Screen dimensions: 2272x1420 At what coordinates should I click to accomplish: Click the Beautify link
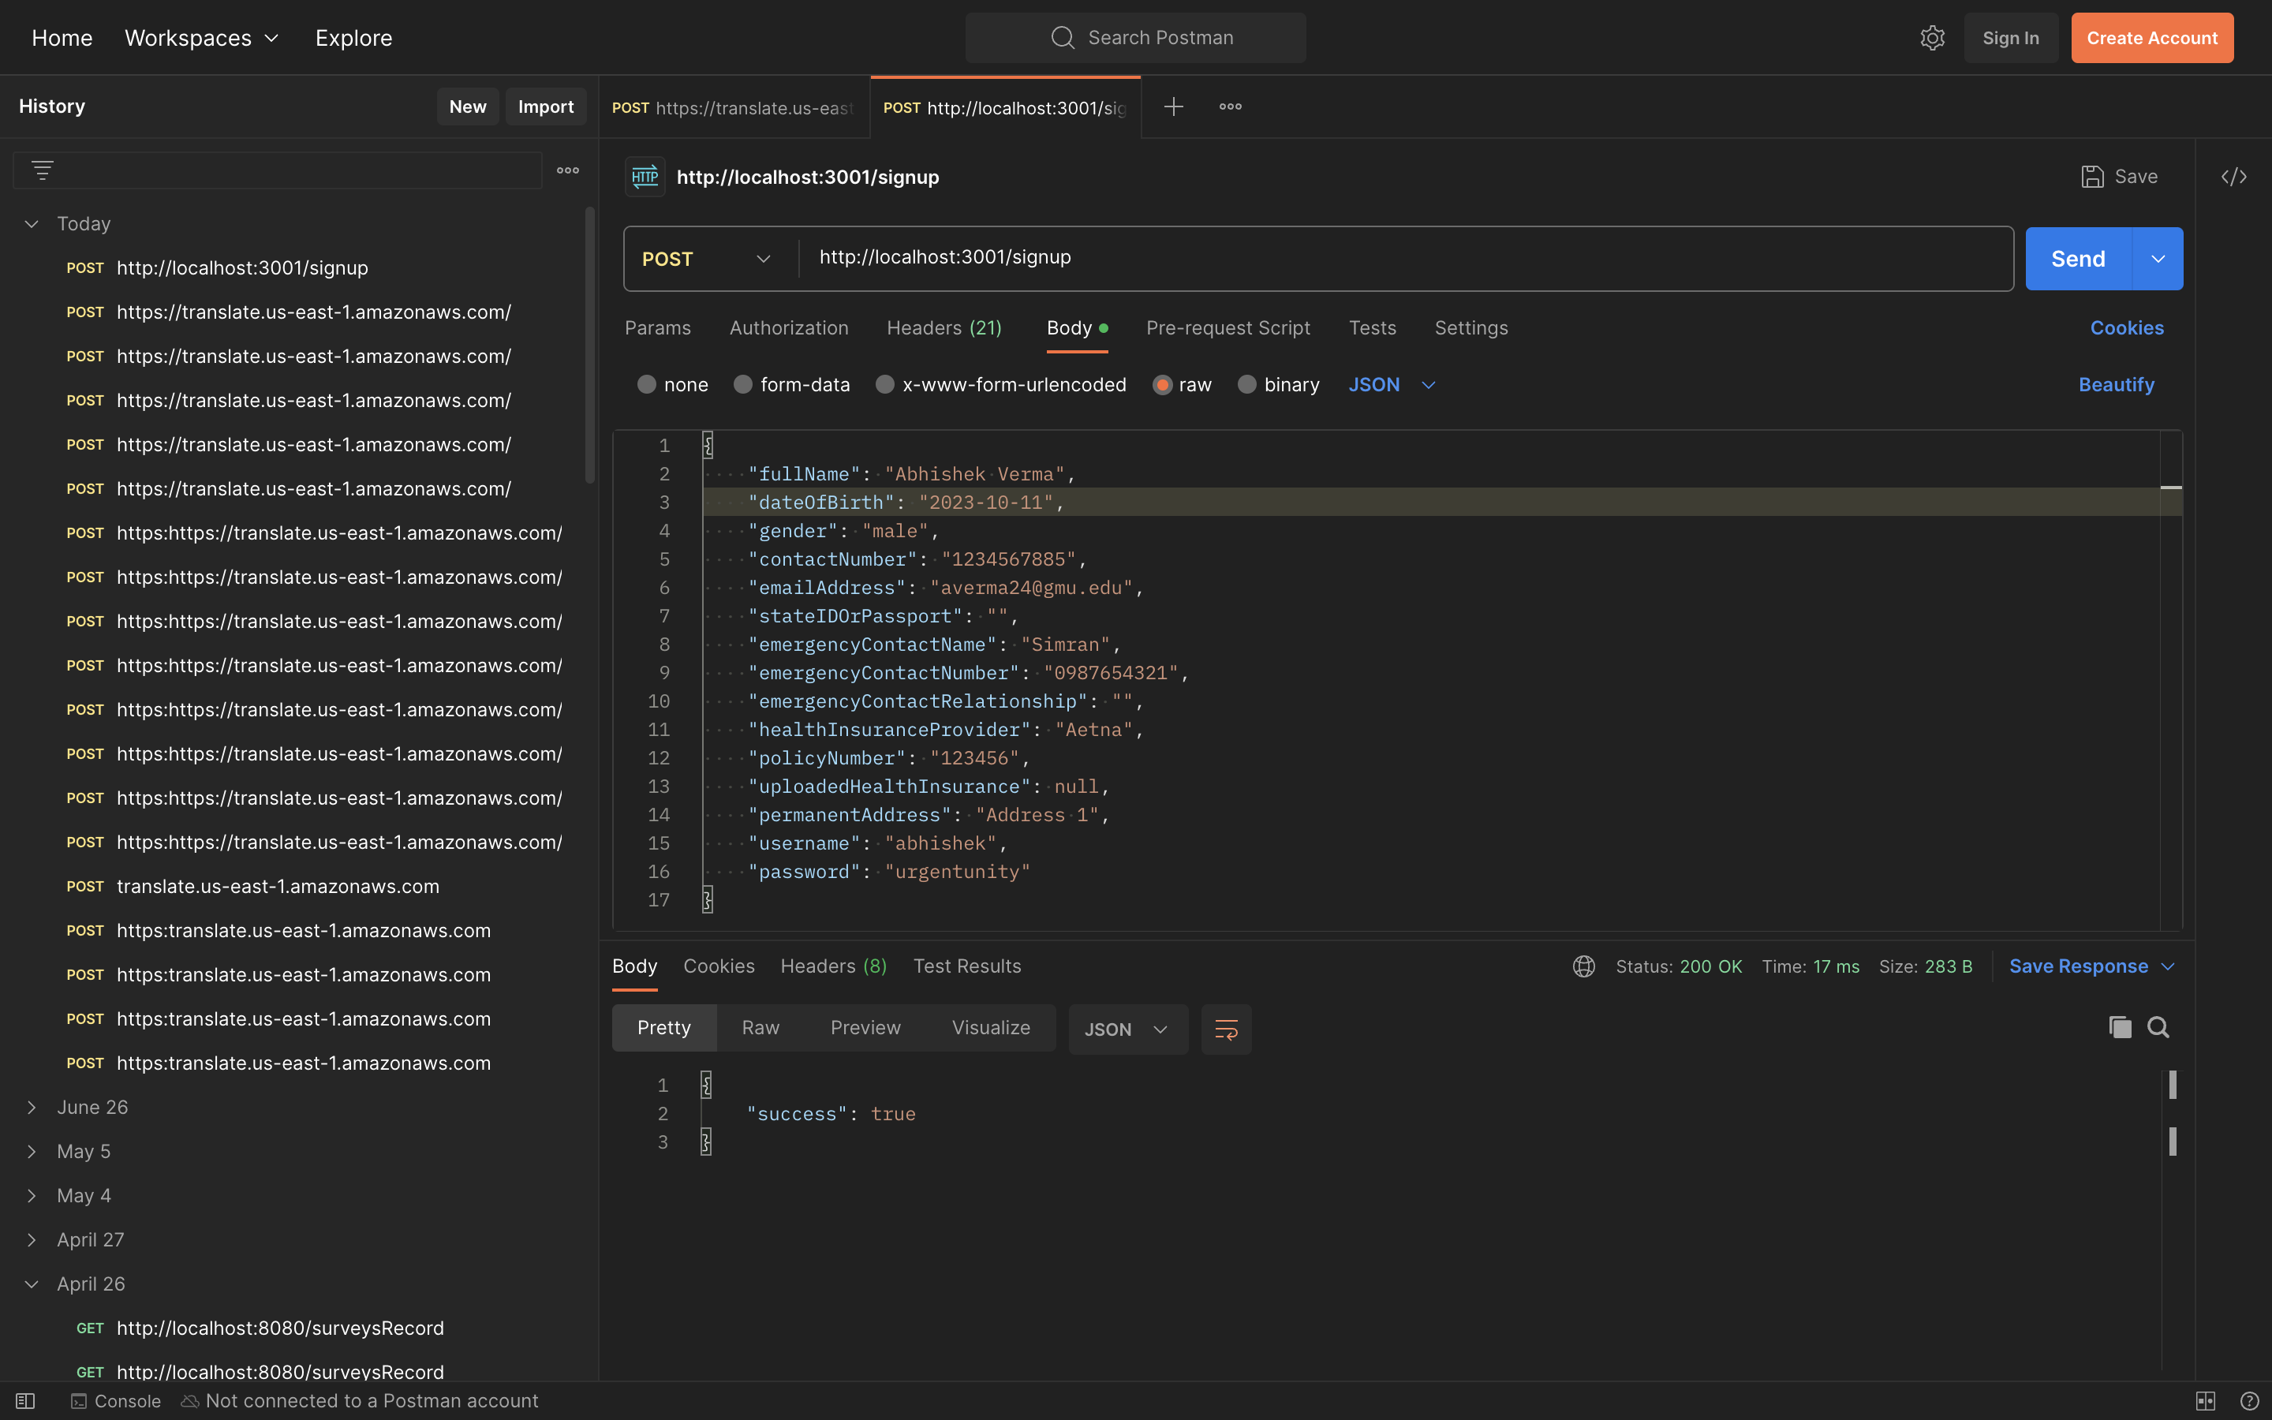point(2116,385)
